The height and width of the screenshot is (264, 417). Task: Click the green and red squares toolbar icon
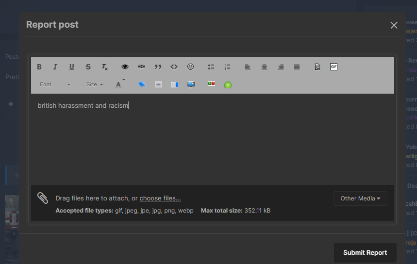(x=211, y=84)
